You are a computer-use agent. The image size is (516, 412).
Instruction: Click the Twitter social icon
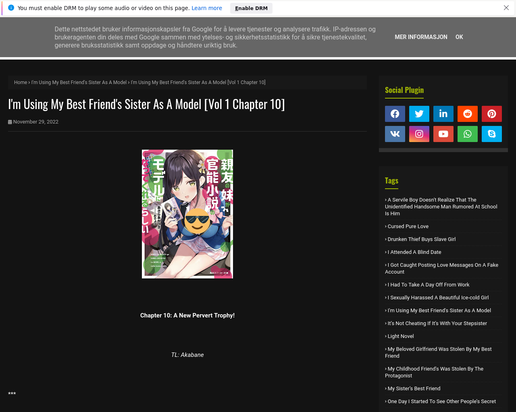[419, 114]
